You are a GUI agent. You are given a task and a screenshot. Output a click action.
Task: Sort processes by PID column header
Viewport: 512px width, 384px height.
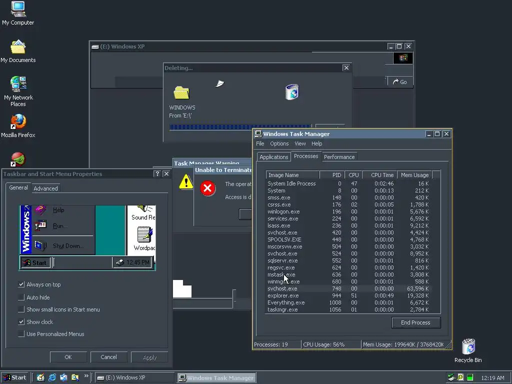tap(332, 175)
